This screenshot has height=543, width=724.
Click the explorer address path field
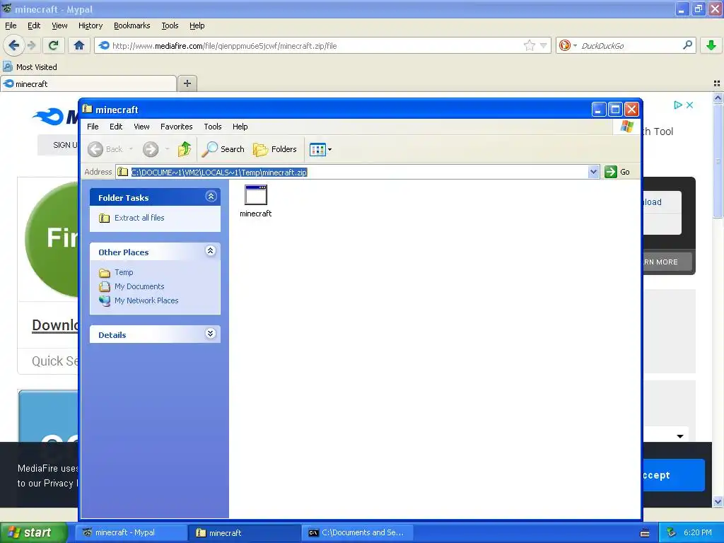click(358, 173)
